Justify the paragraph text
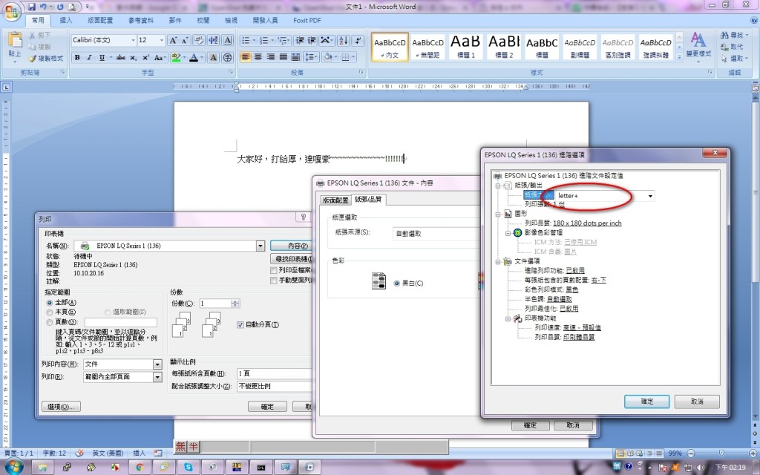The height and width of the screenshot is (475, 760). 283,57
